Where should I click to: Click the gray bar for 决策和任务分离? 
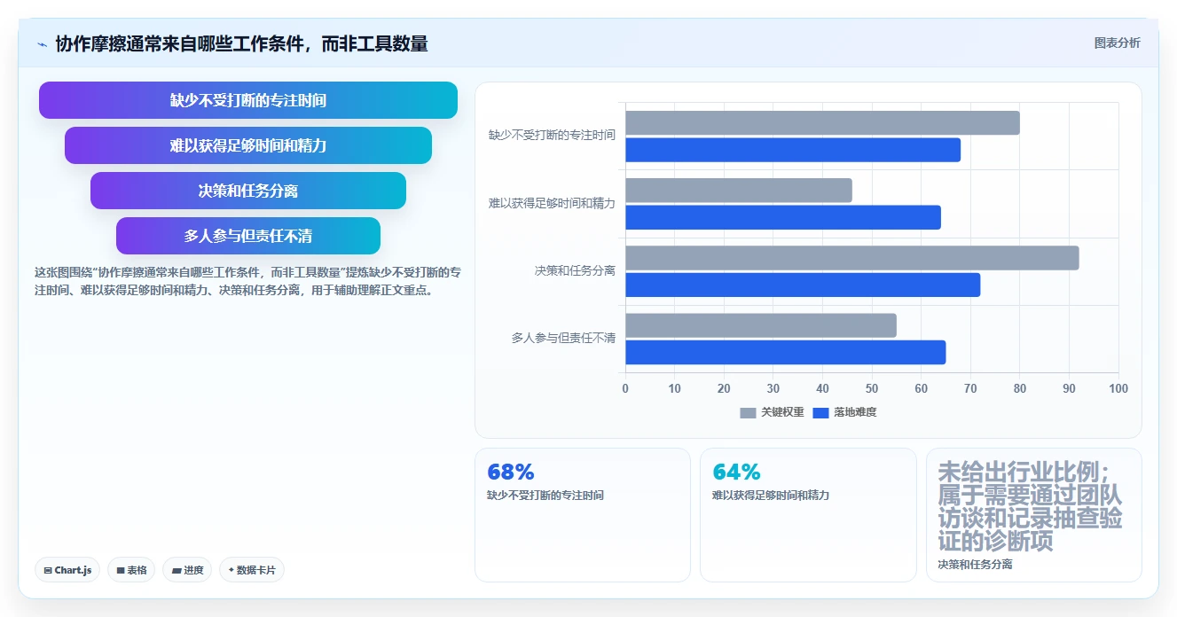click(x=852, y=258)
